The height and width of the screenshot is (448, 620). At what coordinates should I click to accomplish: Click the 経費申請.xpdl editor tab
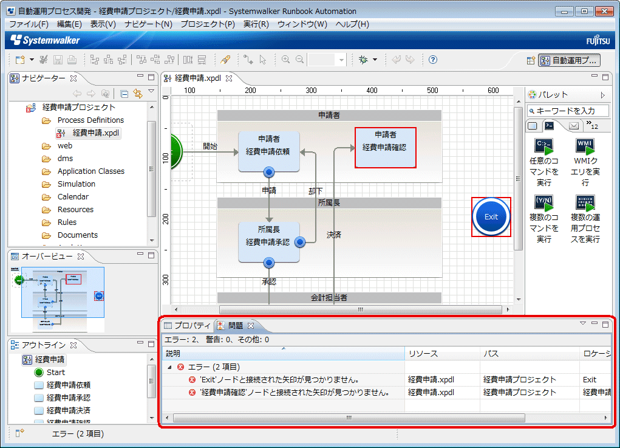197,78
